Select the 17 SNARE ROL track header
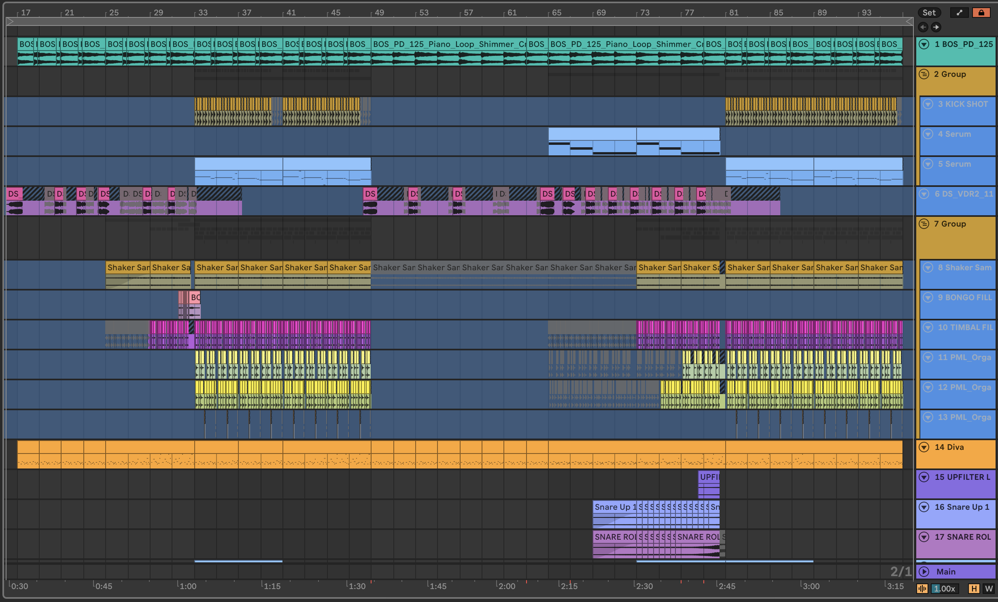The width and height of the screenshot is (998, 602). (962, 537)
